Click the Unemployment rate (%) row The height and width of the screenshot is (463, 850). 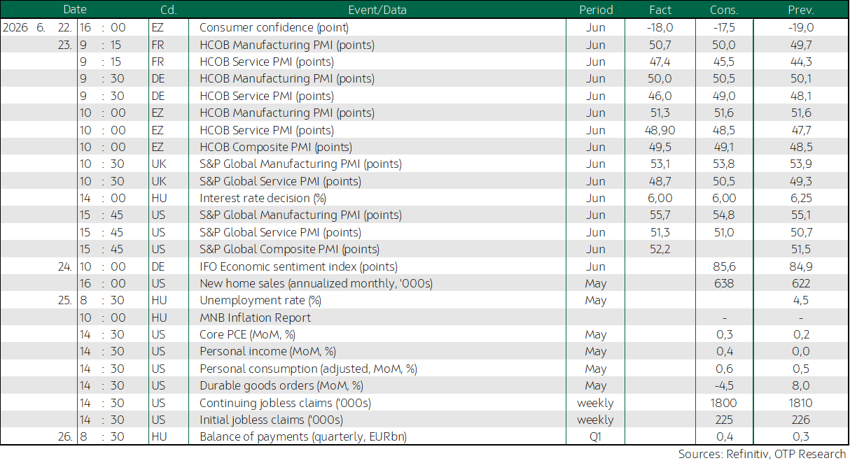[x=424, y=300]
